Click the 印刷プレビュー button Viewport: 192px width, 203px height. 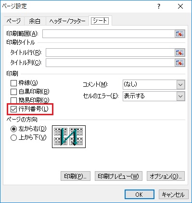(118, 176)
